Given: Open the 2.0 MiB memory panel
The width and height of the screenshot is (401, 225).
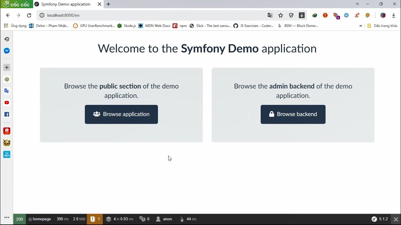Looking at the screenshot, I should [x=79, y=219].
